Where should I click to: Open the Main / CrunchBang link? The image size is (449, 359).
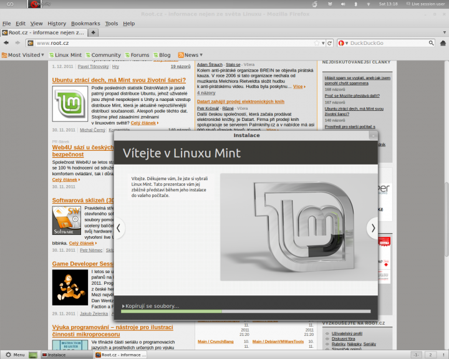click(x=215, y=342)
